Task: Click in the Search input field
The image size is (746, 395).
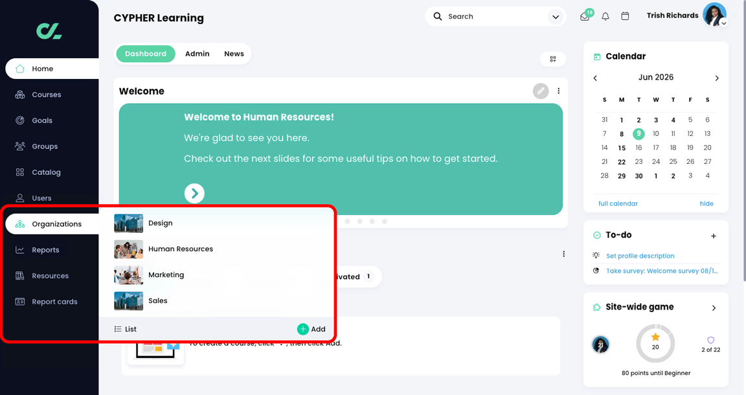Action: pos(495,16)
